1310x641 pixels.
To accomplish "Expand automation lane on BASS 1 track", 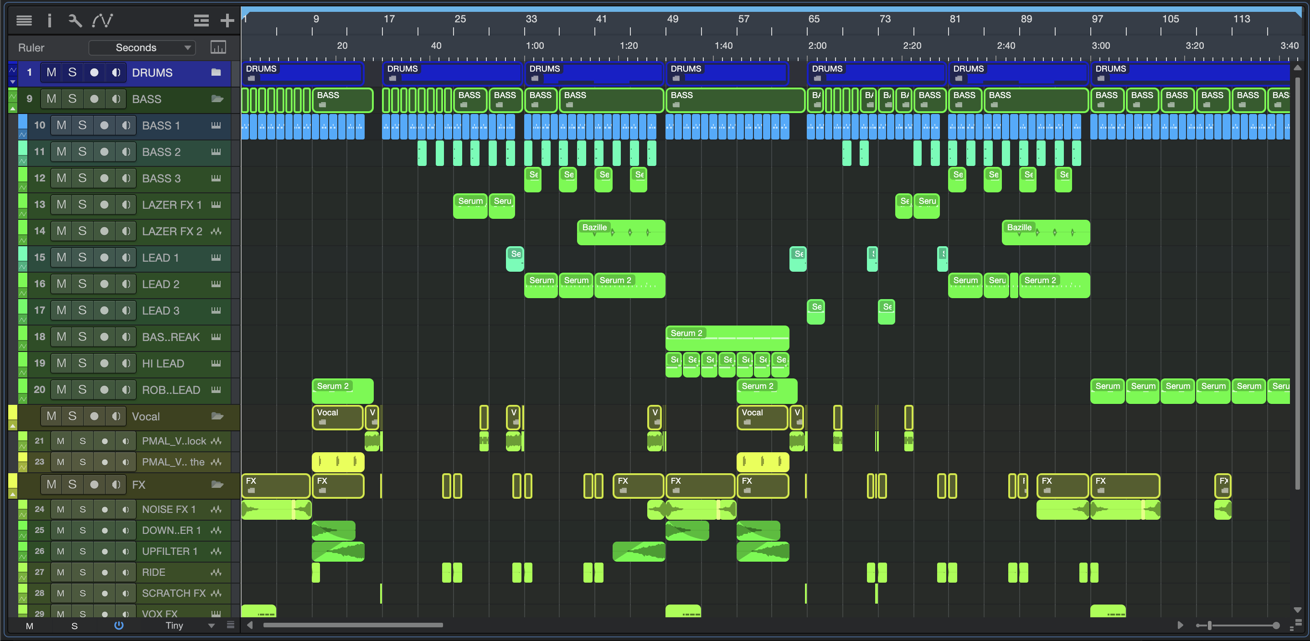I will (x=23, y=134).
